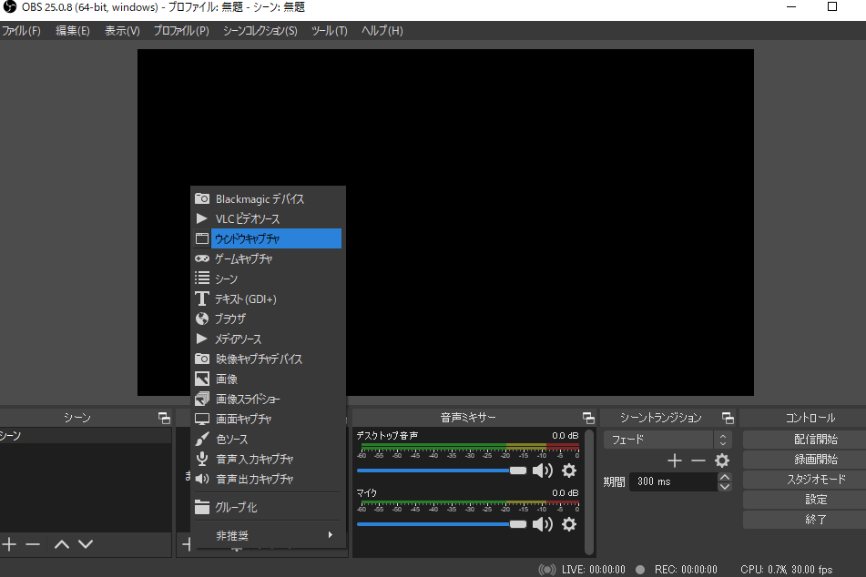Click the speaker icon beside 音声出力キャプチャ
This screenshot has width=866, height=577.
click(x=202, y=479)
